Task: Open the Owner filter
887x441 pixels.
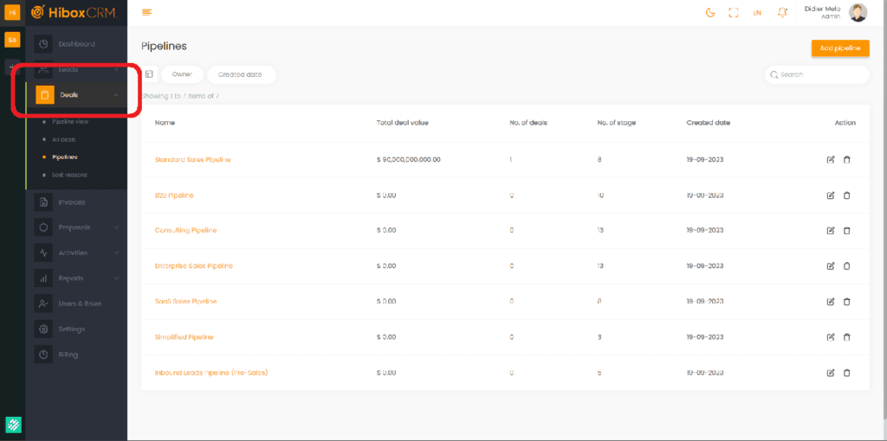Action: pos(182,74)
